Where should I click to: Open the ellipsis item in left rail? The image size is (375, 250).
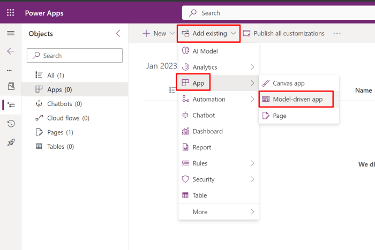pyautogui.click(x=9, y=70)
